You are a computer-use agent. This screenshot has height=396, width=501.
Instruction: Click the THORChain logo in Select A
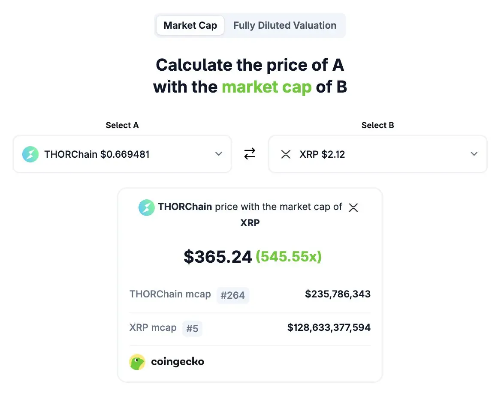click(x=30, y=154)
